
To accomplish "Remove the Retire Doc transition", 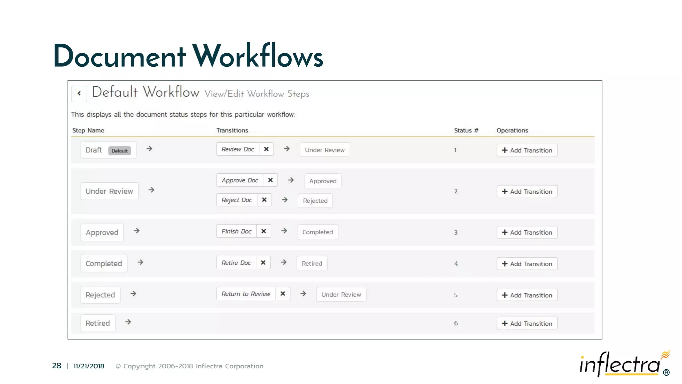I will (x=263, y=262).
